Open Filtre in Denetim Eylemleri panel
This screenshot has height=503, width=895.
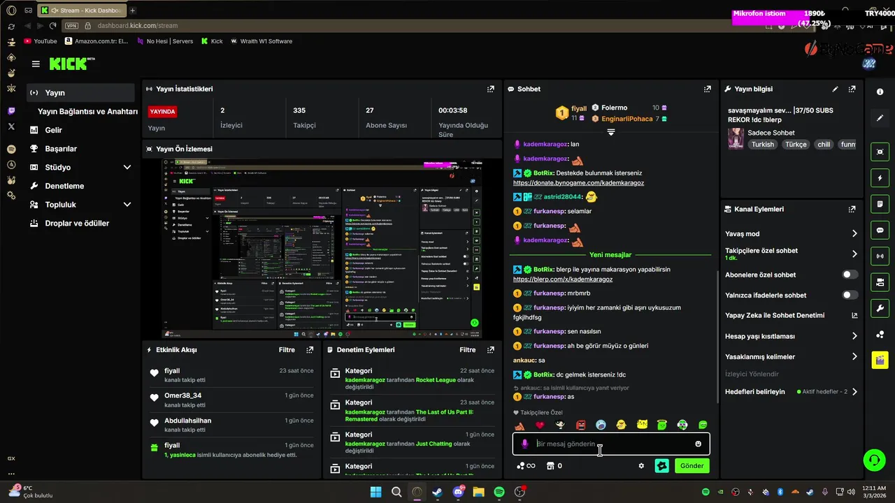468,350
